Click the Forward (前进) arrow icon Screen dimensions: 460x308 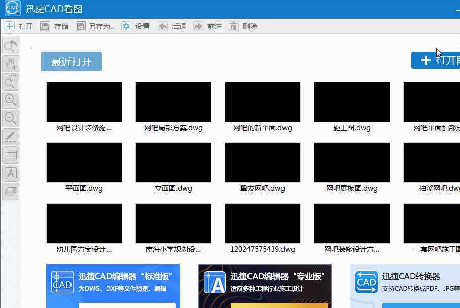coord(198,26)
